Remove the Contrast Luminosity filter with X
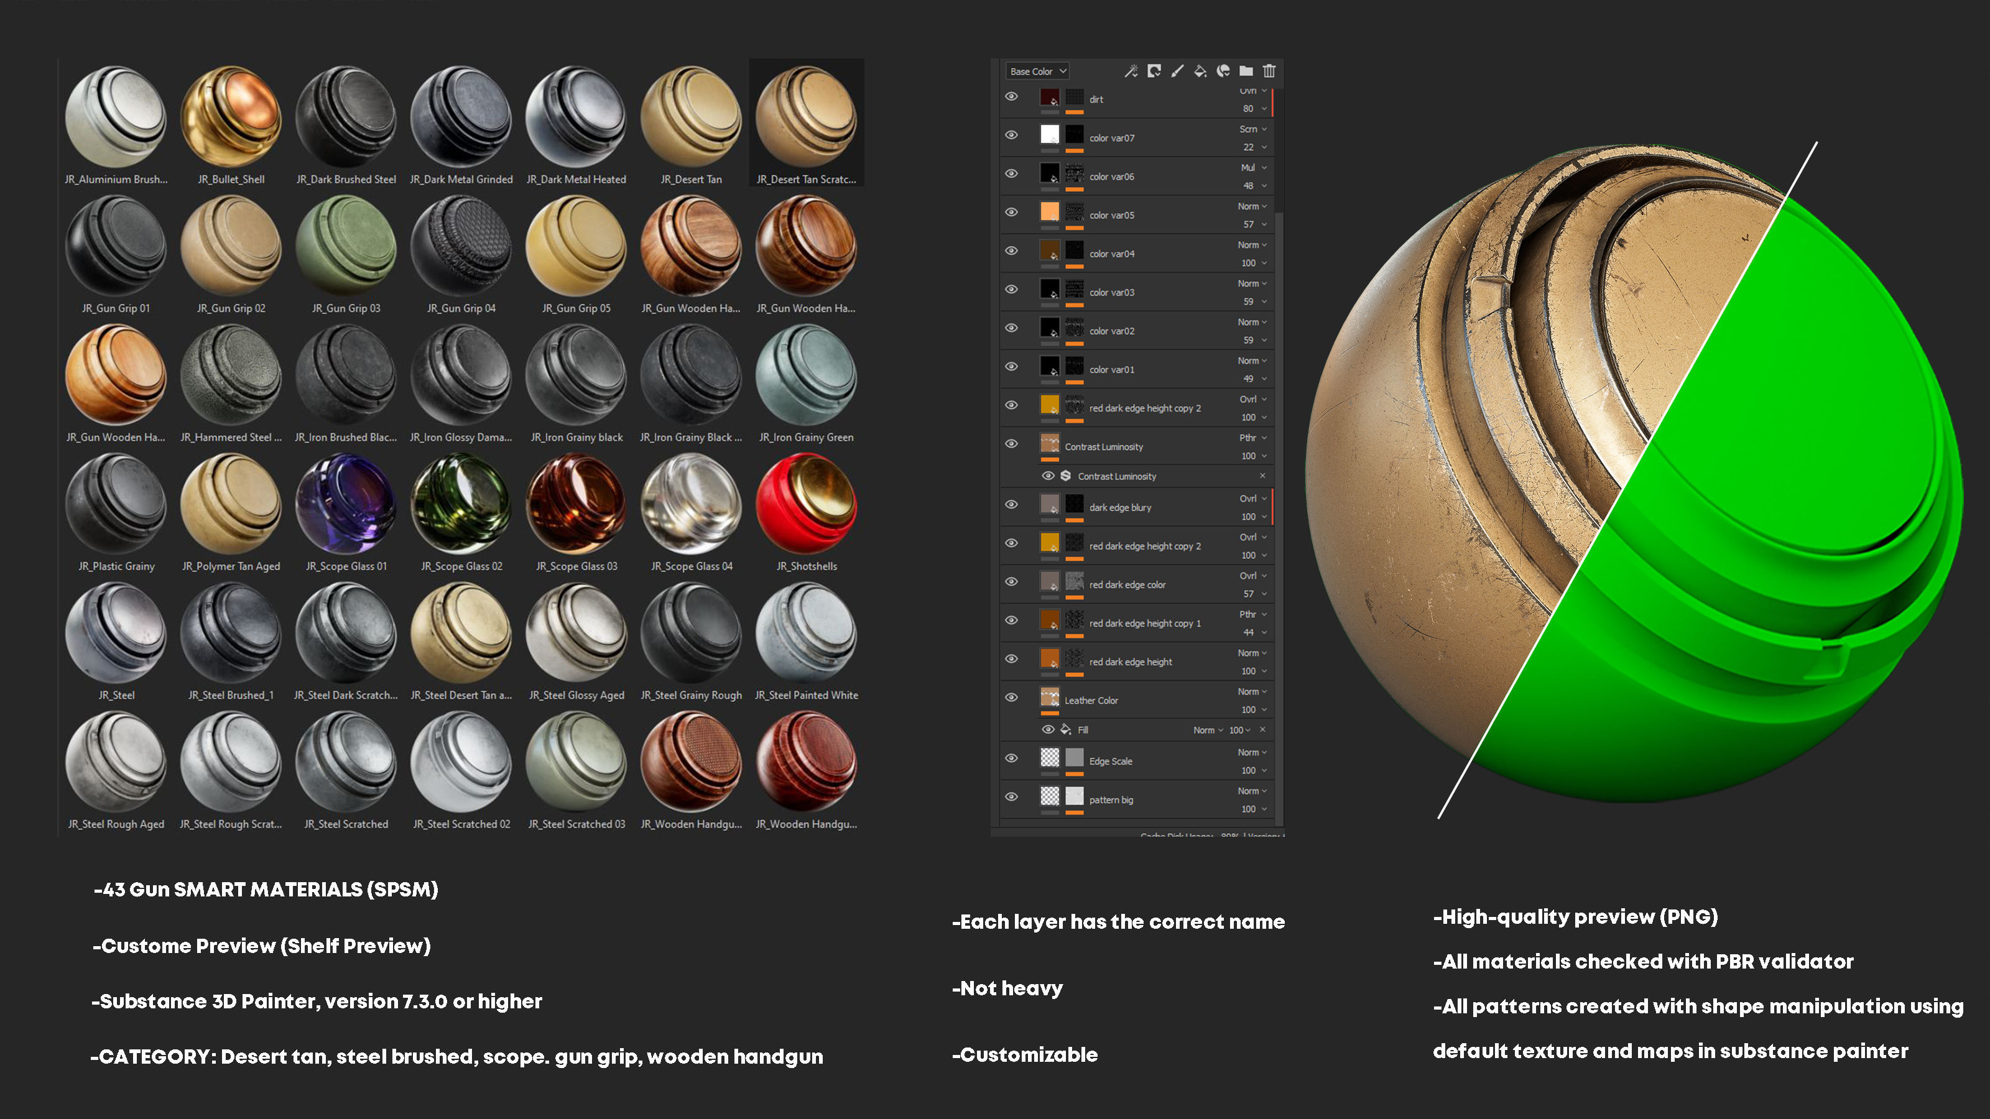Screen dimensions: 1990x1119 pyautogui.click(x=1262, y=476)
